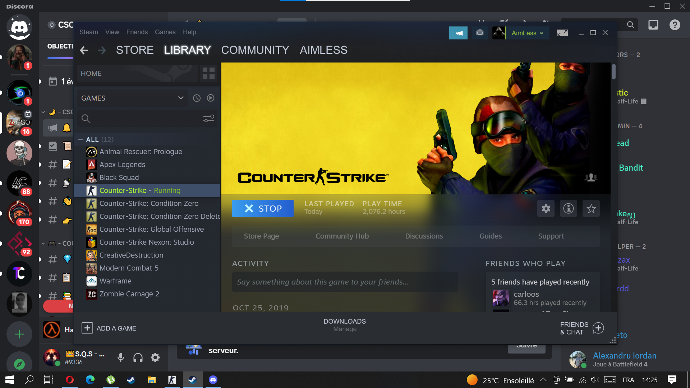Viewport: 690px width, 388px height.
Task: Switch to grid collections view icon
Action: pos(208,73)
